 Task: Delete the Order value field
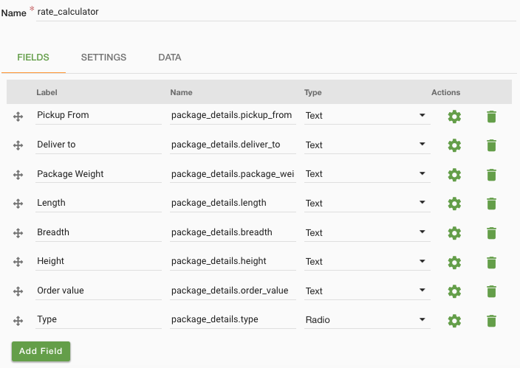tap(491, 291)
